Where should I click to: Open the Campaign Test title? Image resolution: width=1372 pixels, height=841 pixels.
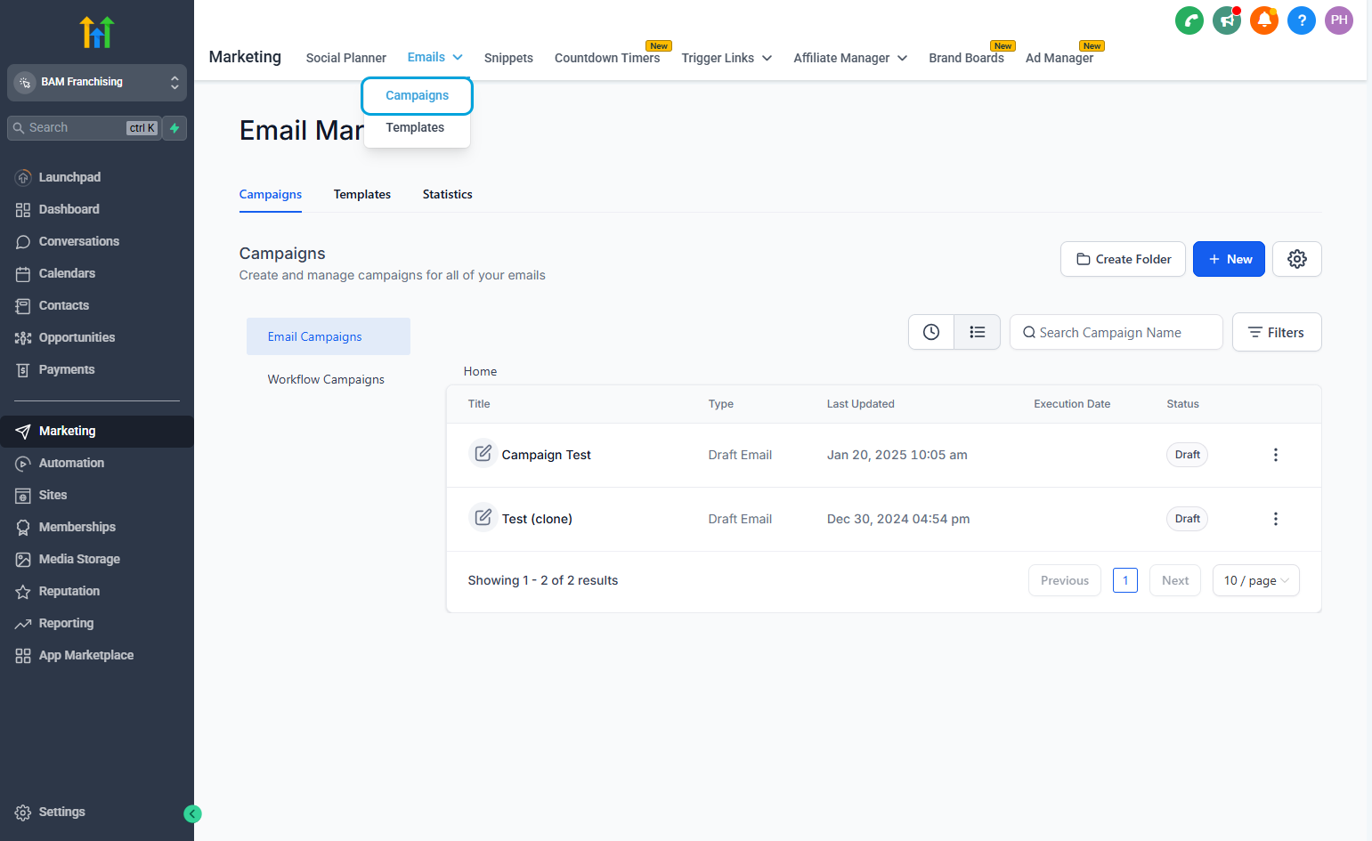pyautogui.click(x=546, y=455)
